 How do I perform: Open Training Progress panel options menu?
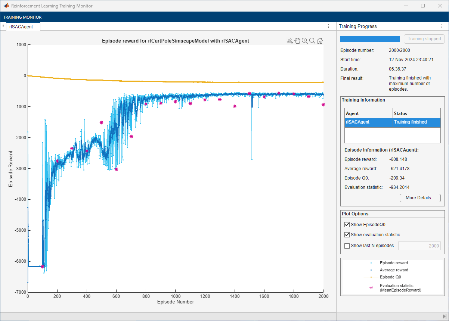[442, 27]
